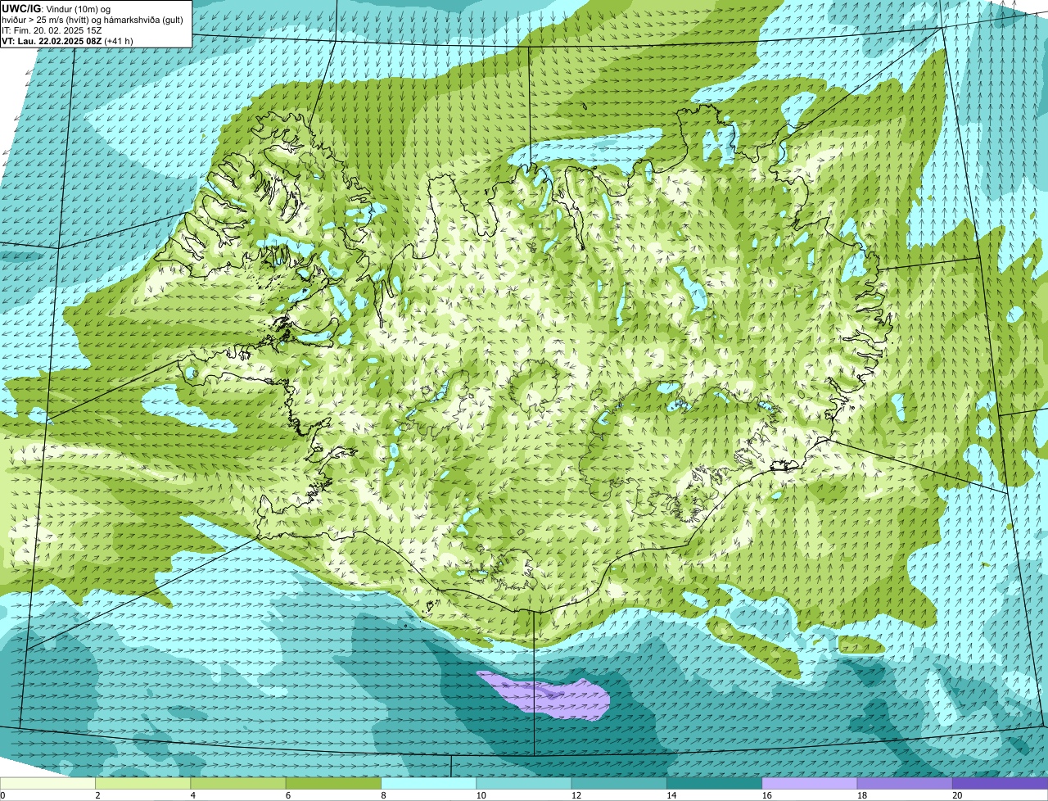Click the scale label '6' under the color bar
The height and width of the screenshot is (801, 1048).
coord(287,795)
